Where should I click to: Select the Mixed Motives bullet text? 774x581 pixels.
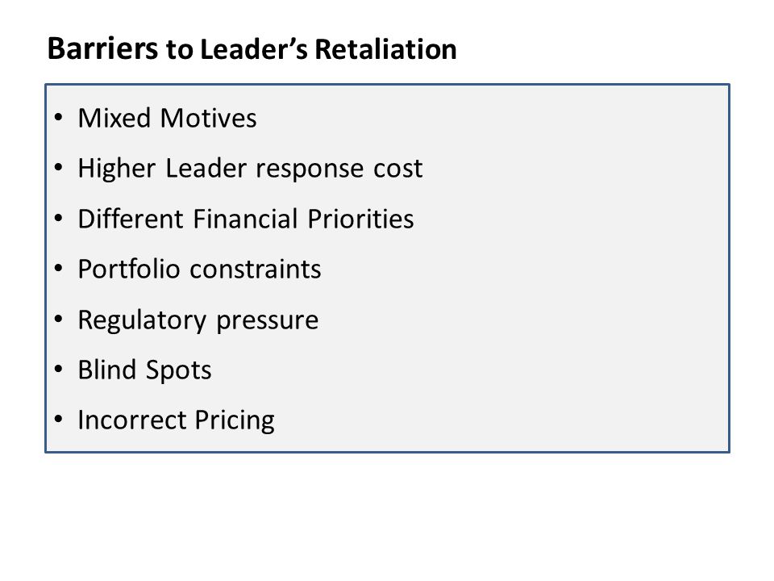[168, 119]
